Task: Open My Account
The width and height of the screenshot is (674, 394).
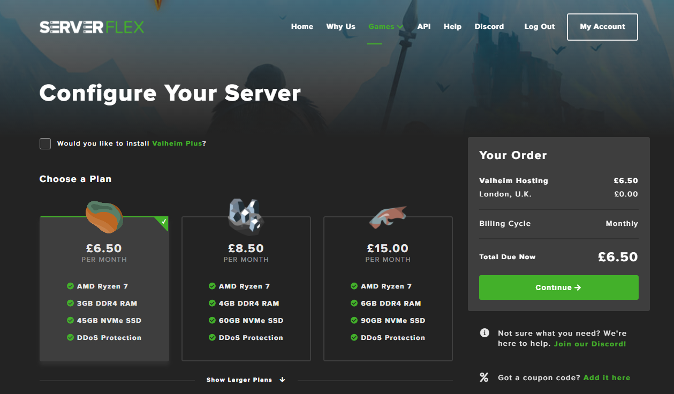Action: point(602,27)
